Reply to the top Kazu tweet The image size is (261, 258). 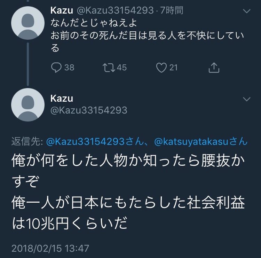(x=56, y=67)
